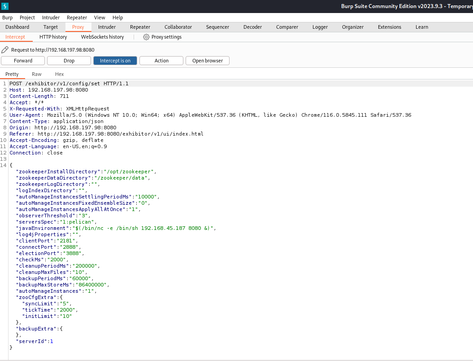Open the Sequencer tab
The width and height of the screenshot is (473, 361).
coord(217,27)
